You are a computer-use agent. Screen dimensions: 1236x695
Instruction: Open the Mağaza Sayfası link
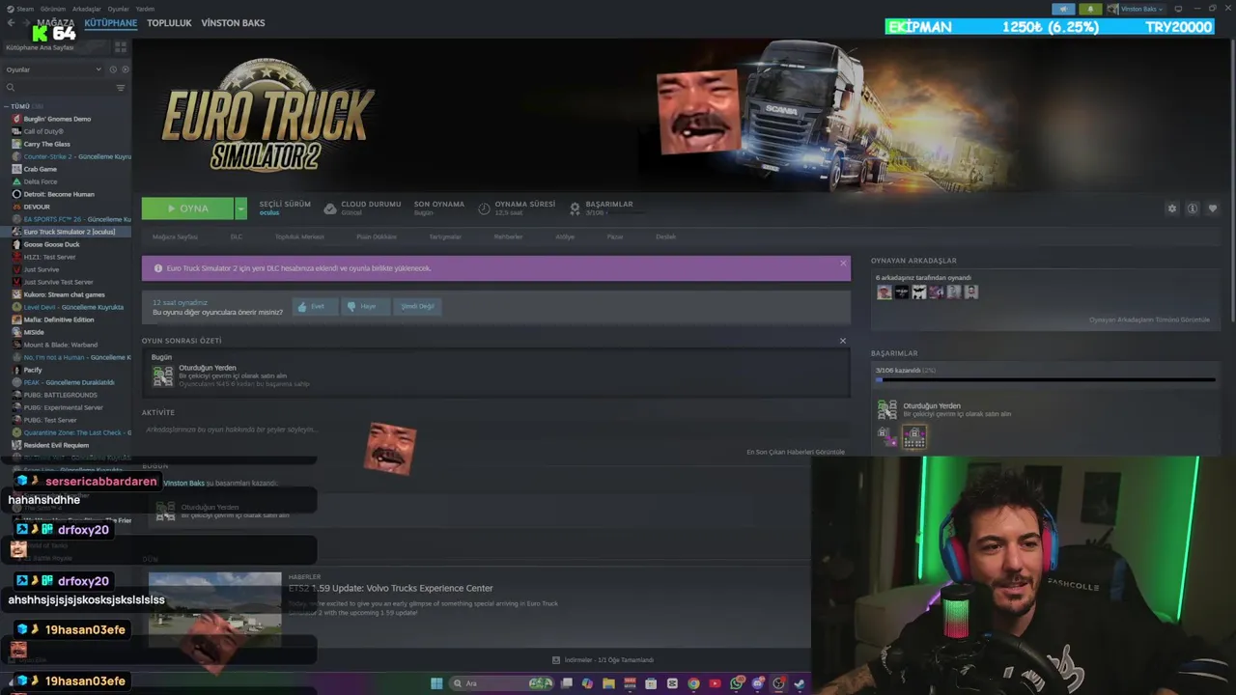(x=175, y=236)
